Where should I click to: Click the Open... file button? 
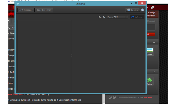[x=133, y=10]
